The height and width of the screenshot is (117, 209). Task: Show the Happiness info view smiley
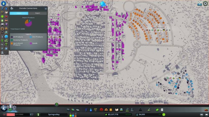click(x=2, y=16)
